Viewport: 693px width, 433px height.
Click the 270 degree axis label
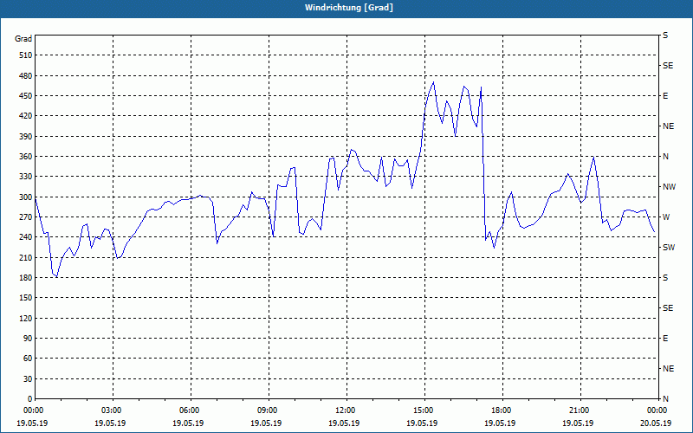(26, 217)
